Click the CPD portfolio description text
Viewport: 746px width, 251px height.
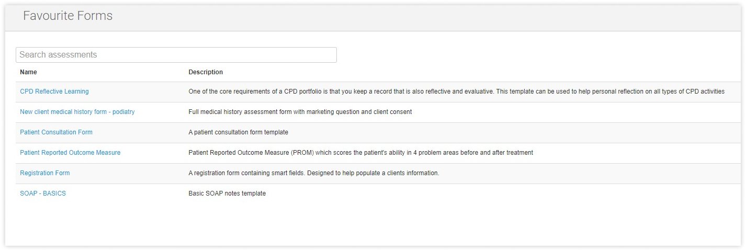(x=456, y=92)
